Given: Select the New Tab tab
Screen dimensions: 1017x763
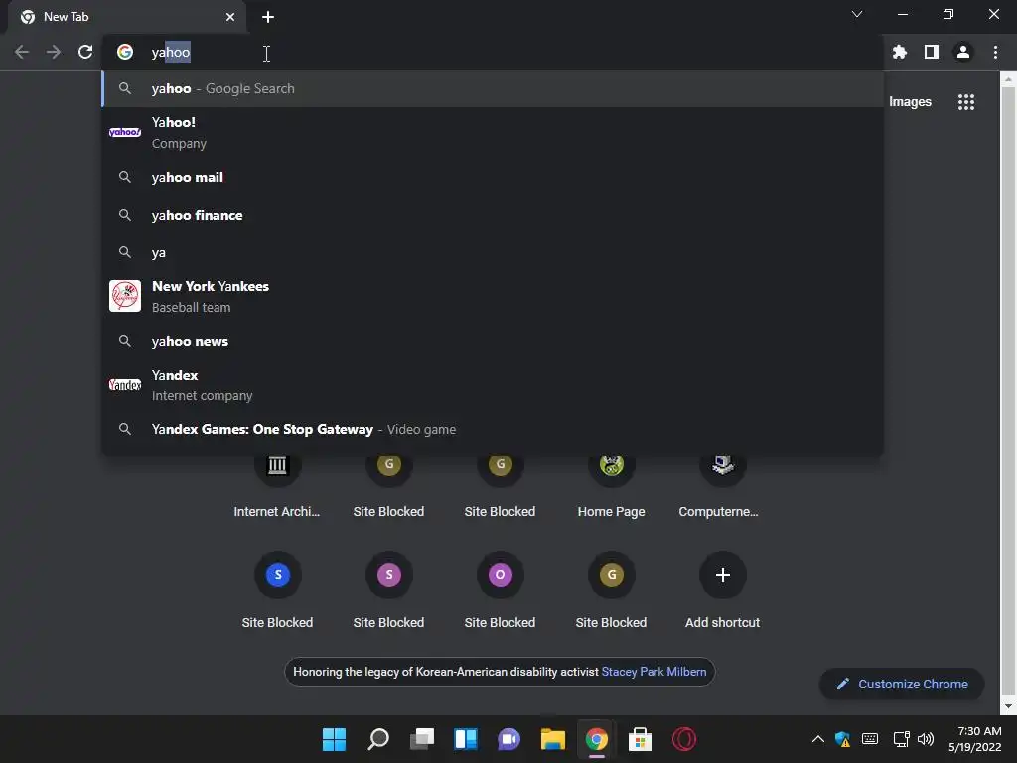Looking at the screenshot, I should point(127,17).
